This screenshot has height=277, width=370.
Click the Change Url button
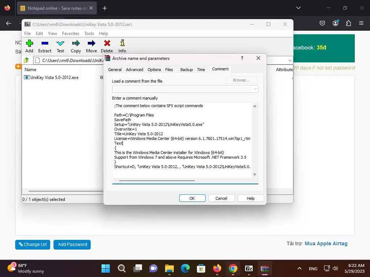[x=33, y=245]
